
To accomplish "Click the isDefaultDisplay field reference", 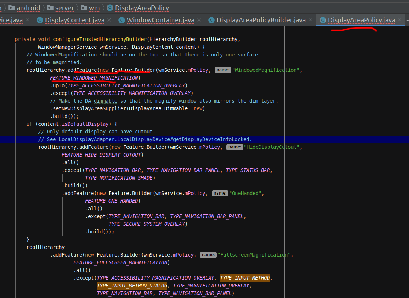I will (85, 124).
